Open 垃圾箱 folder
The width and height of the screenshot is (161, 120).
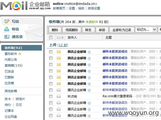[9, 83]
